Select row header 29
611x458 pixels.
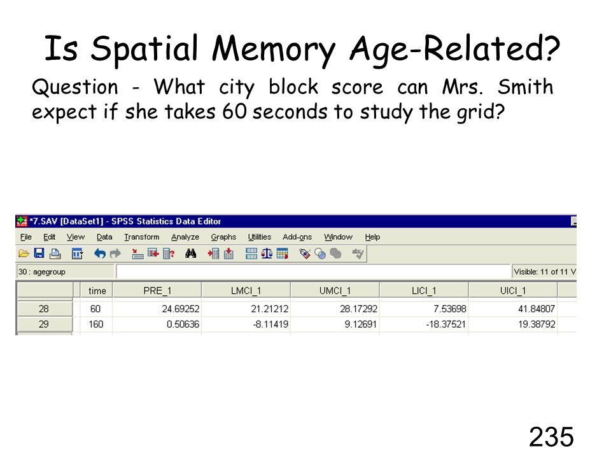coord(44,324)
